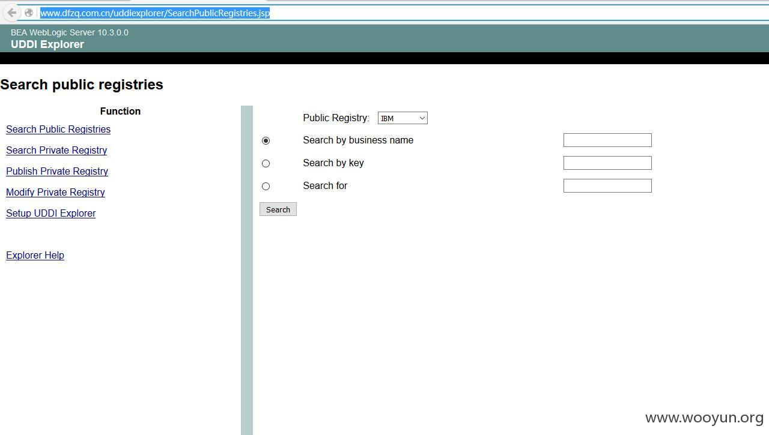
Task: Select Search for radio button
Action: click(x=266, y=186)
